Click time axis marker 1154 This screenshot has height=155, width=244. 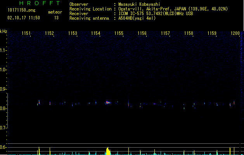[x=95, y=33]
